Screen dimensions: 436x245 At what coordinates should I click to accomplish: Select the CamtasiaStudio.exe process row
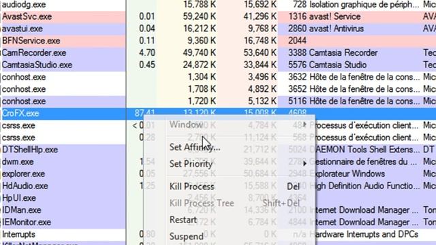[x=218, y=65]
